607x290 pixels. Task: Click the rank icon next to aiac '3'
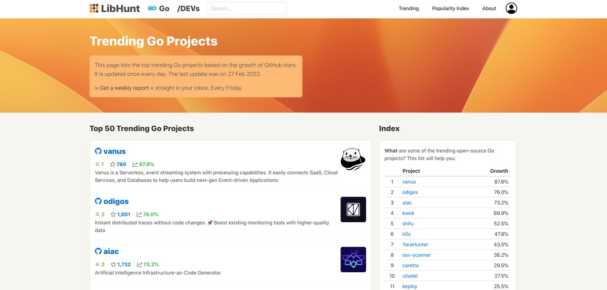[98, 264]
